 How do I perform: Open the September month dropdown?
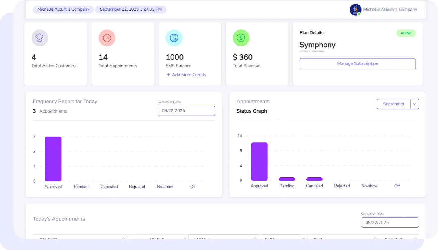393,104
